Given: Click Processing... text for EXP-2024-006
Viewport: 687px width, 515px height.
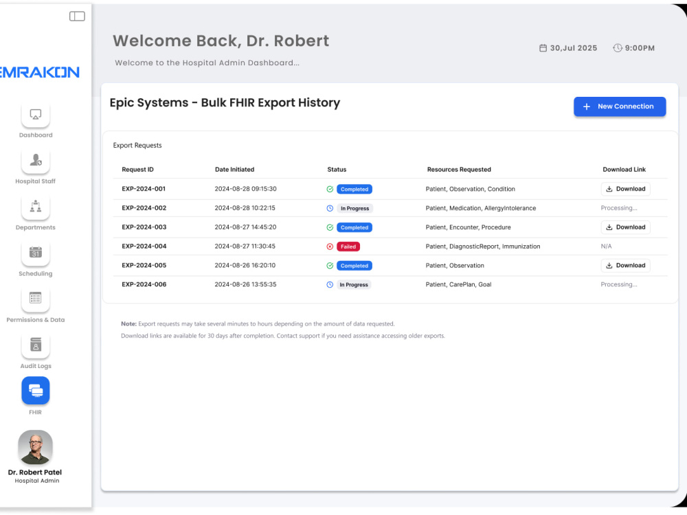Looking at the screenshot, I should click(619, 284).
